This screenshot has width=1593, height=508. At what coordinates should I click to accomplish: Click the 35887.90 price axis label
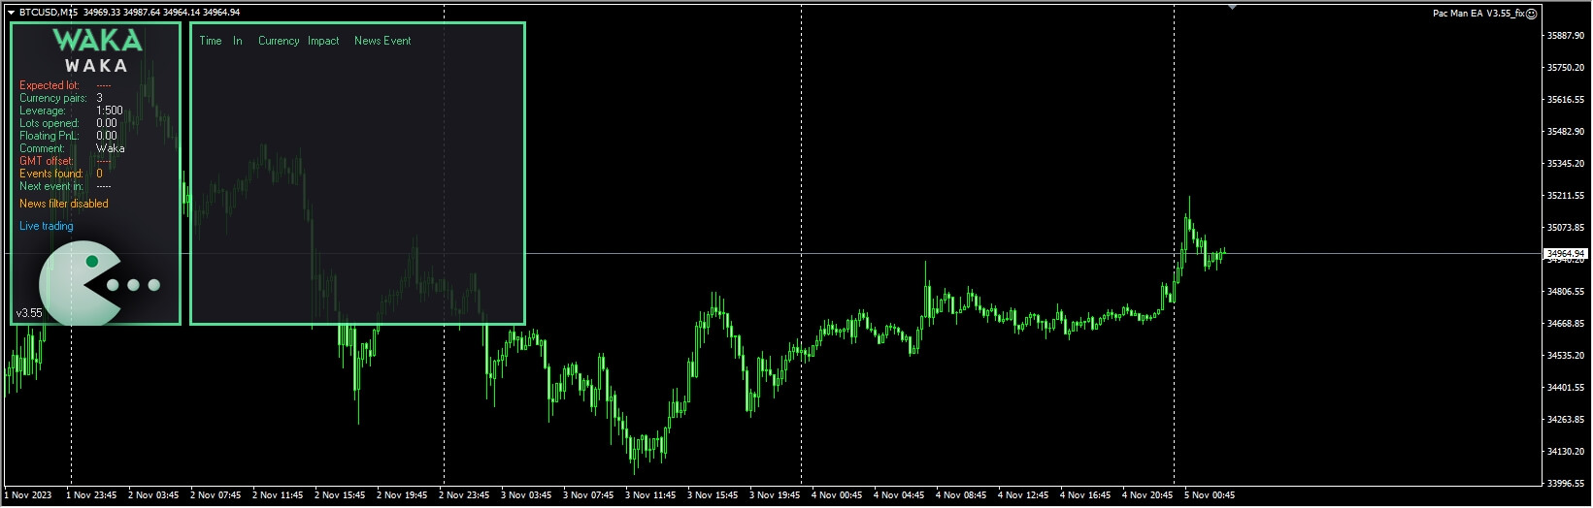tap(1565, 36)
